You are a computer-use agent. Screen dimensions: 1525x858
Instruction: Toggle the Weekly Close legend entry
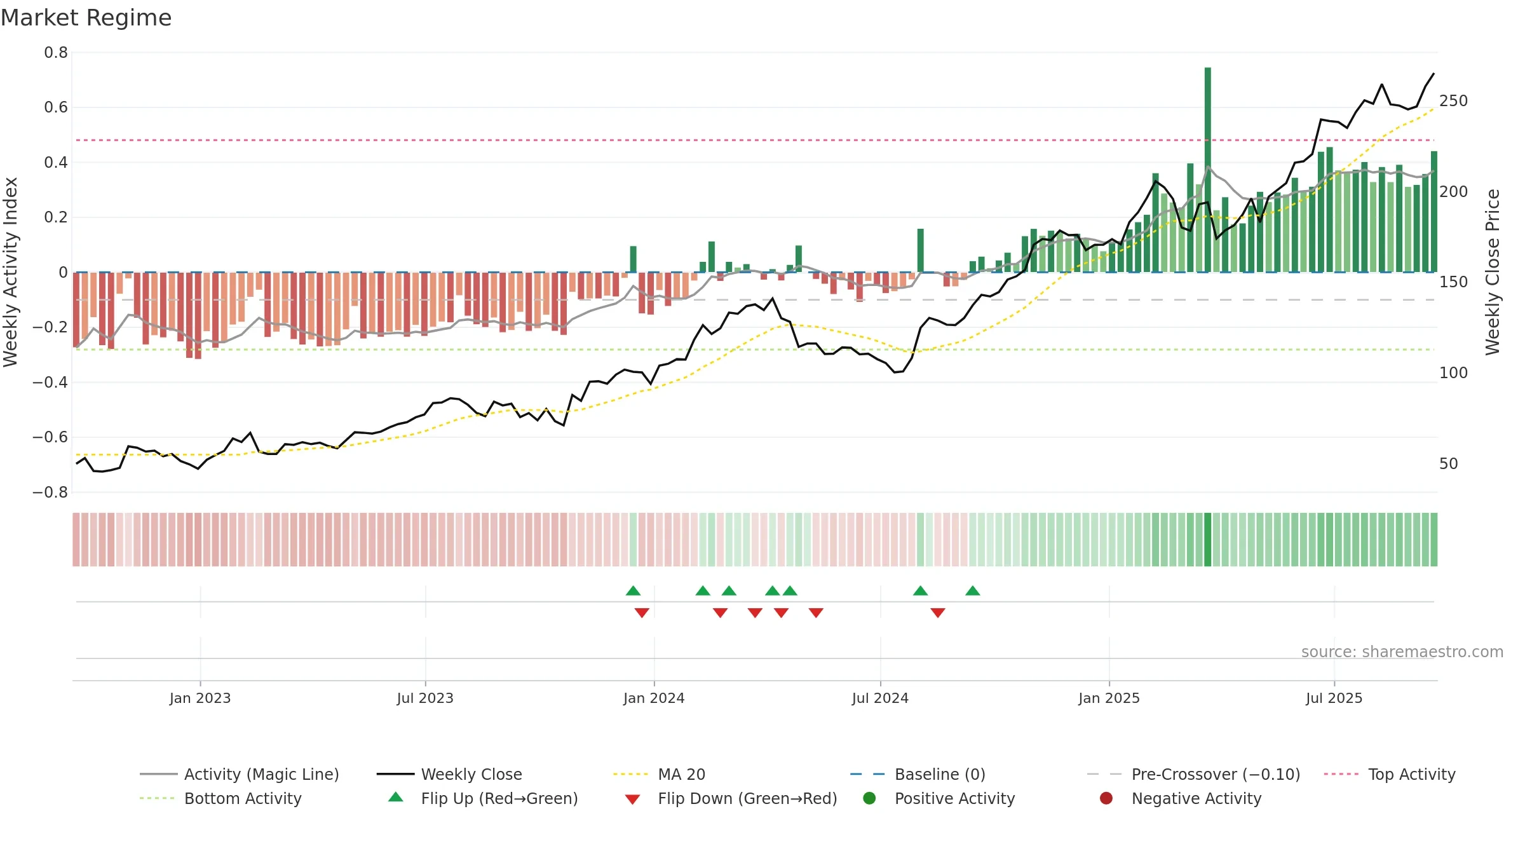[x=449, y=774]
